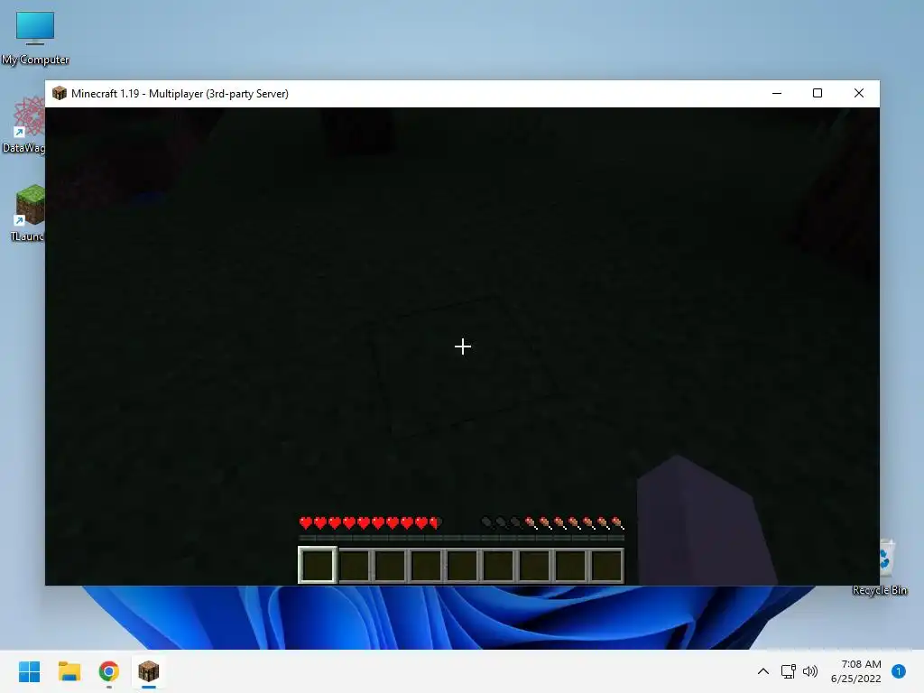Open the notification badge in the tray
924x693 pixels.
[899, 671]
